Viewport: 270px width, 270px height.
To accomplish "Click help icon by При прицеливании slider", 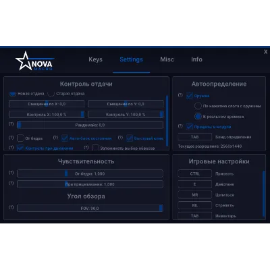I will [x=11, y=183].
